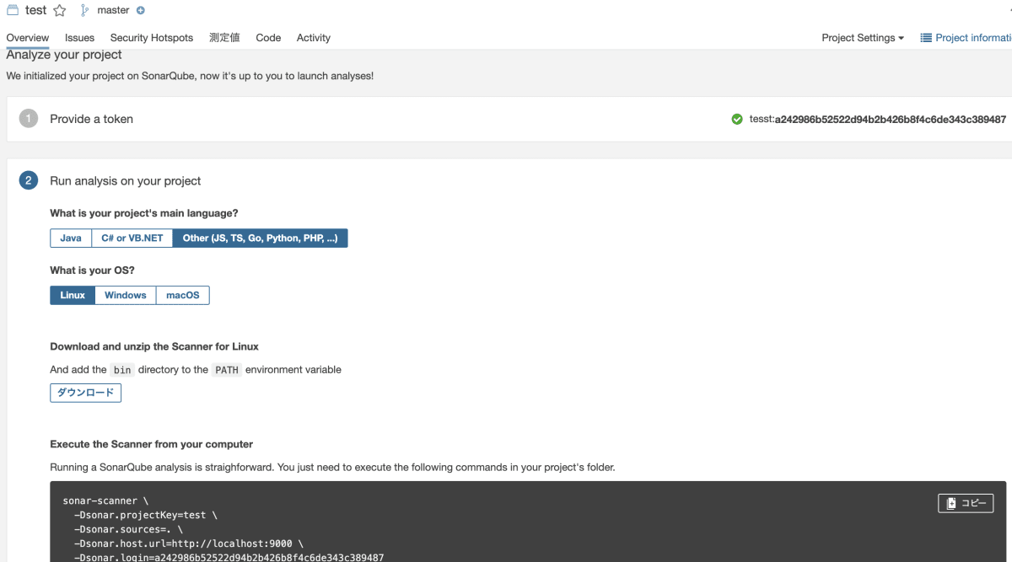
Task: Open the Overview tab
Action: pyautogui.click(x=28, y=38)
